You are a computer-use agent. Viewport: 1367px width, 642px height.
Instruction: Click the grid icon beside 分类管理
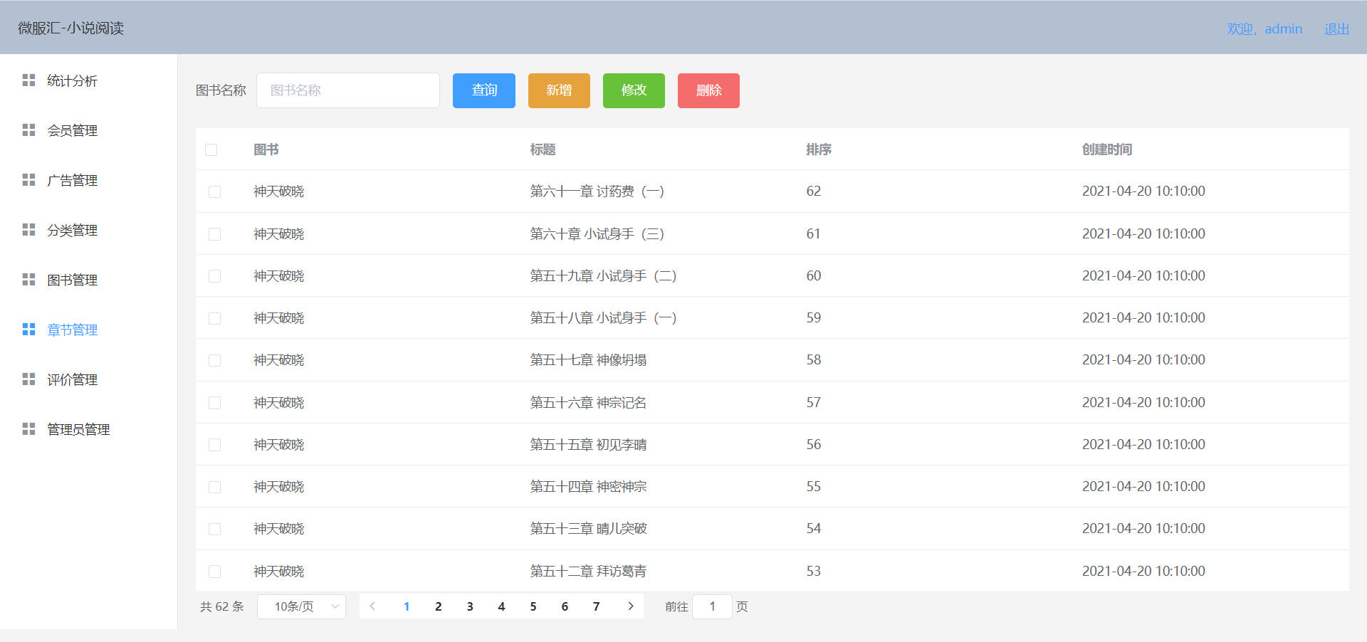28,229
